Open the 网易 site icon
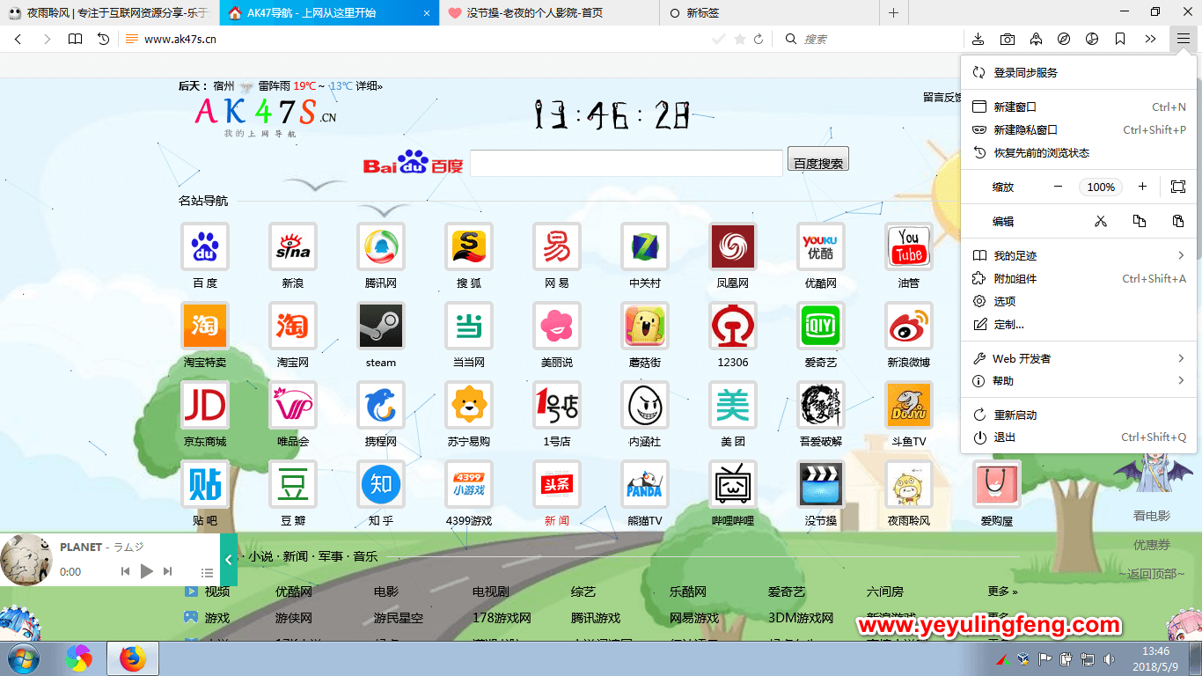 pos(557,246)
